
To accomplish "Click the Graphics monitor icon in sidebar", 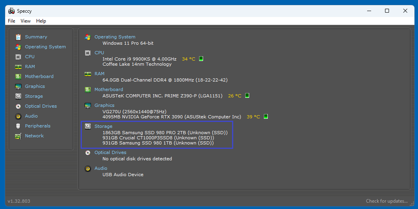I will (18, 87).
